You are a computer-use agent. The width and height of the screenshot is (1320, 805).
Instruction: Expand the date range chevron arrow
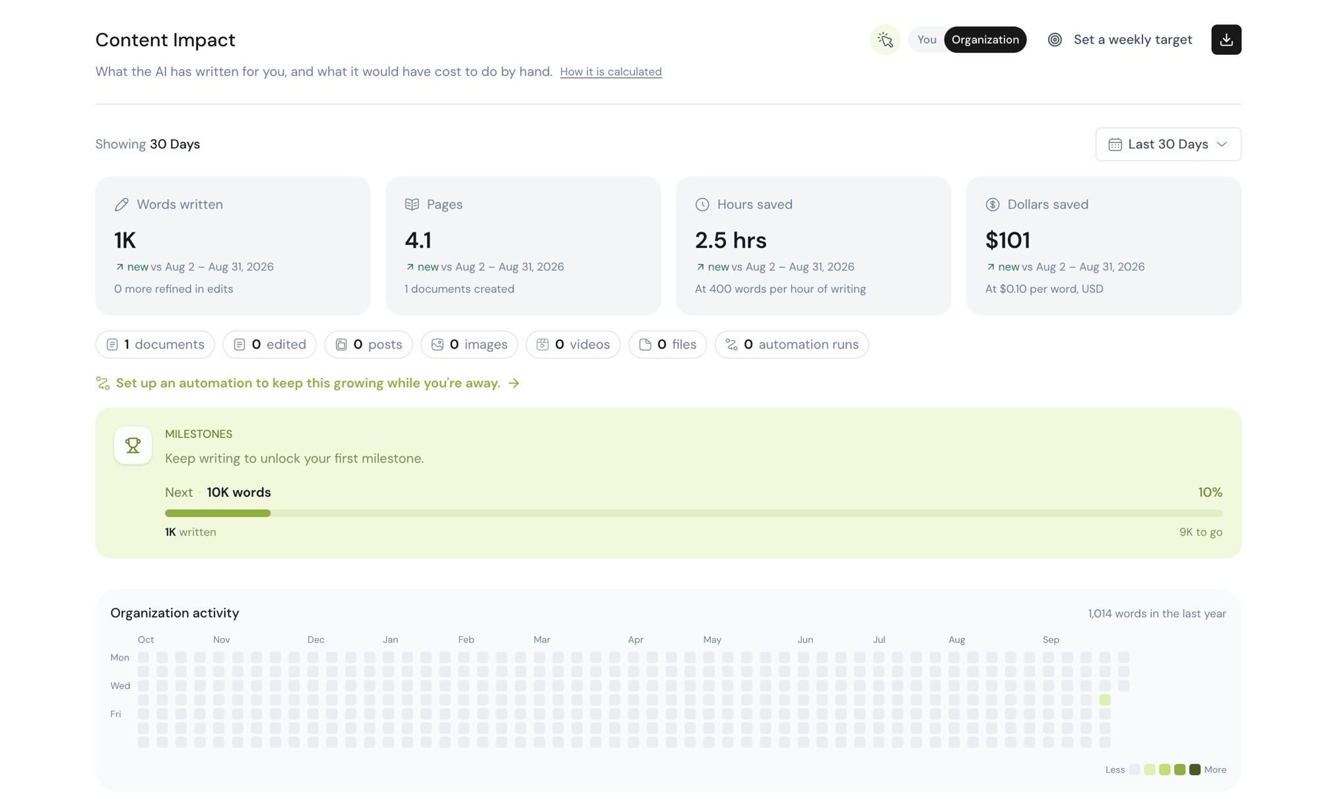pyautogui.click(x=1222, y=145)
